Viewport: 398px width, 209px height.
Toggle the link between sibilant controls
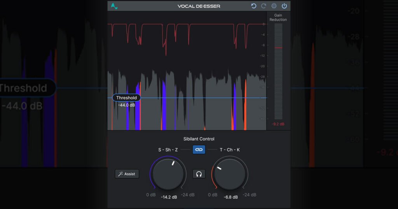pos(199,150)
